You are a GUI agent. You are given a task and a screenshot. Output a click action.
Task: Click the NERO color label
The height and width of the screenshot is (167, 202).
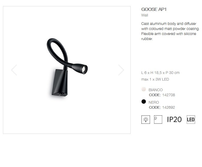tap(154, 102)
